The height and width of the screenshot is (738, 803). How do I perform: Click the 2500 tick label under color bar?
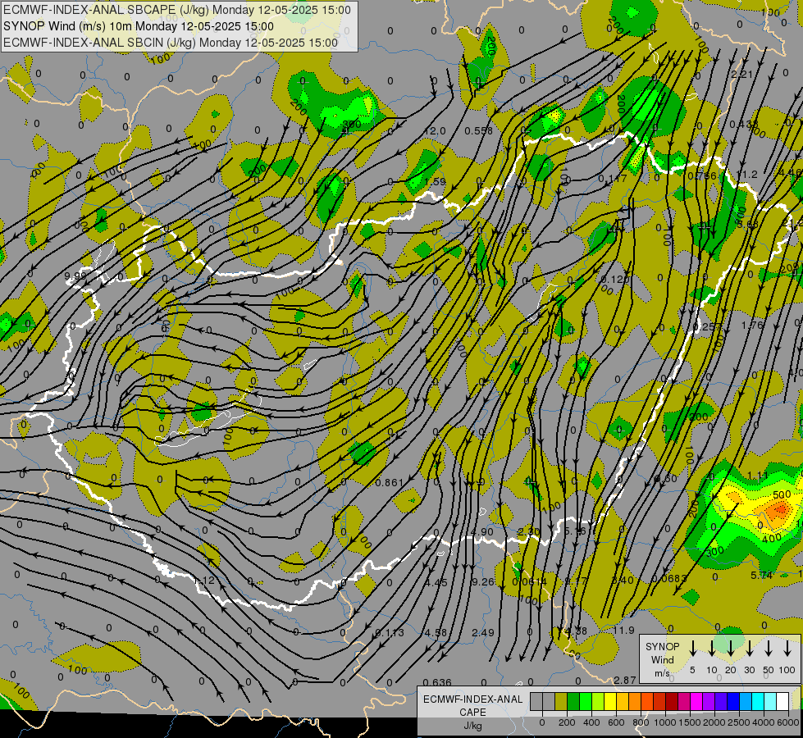(x=739, y=722)
